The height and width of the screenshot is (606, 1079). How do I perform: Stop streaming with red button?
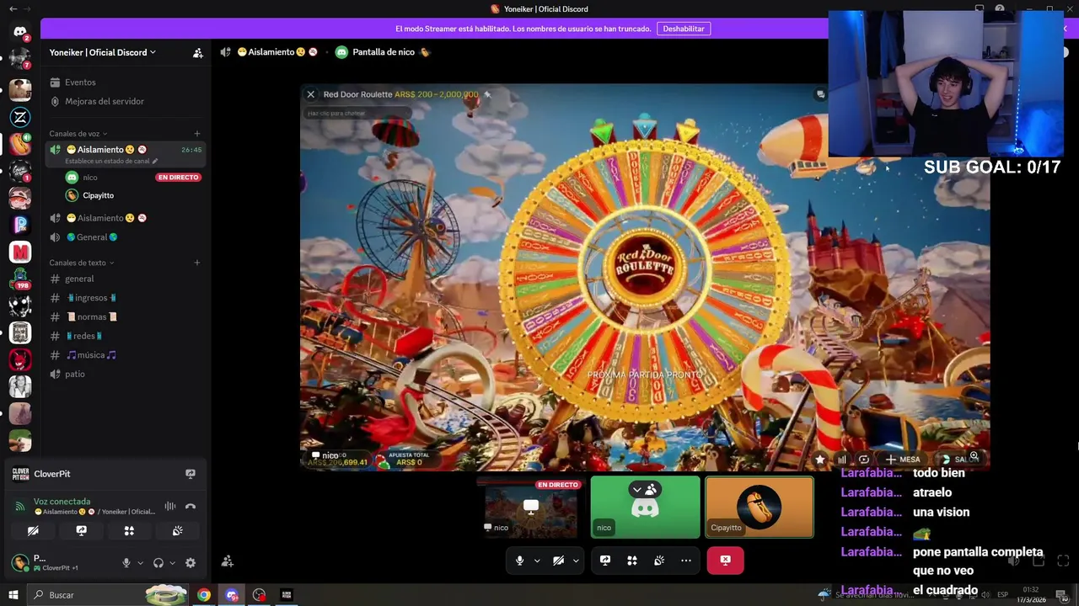click(725, 560)
